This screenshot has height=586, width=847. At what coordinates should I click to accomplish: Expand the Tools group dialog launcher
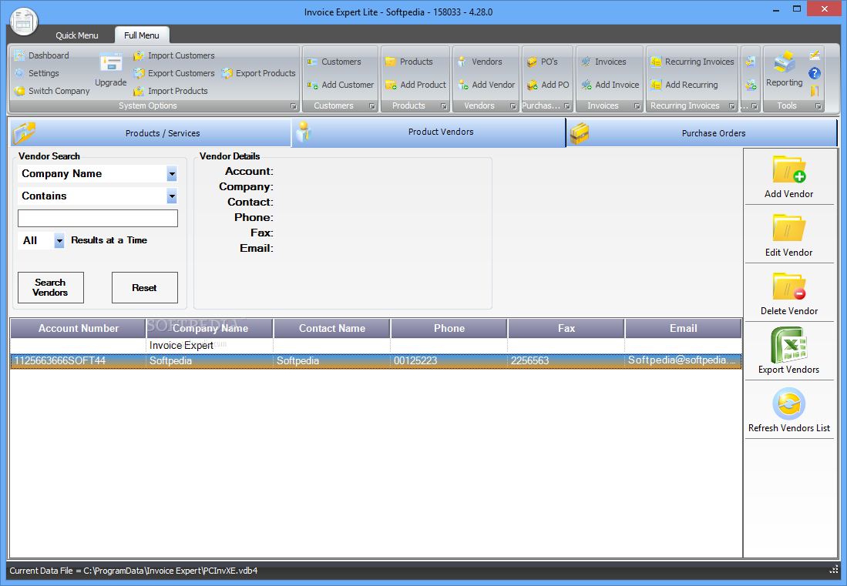coord(818,106)
